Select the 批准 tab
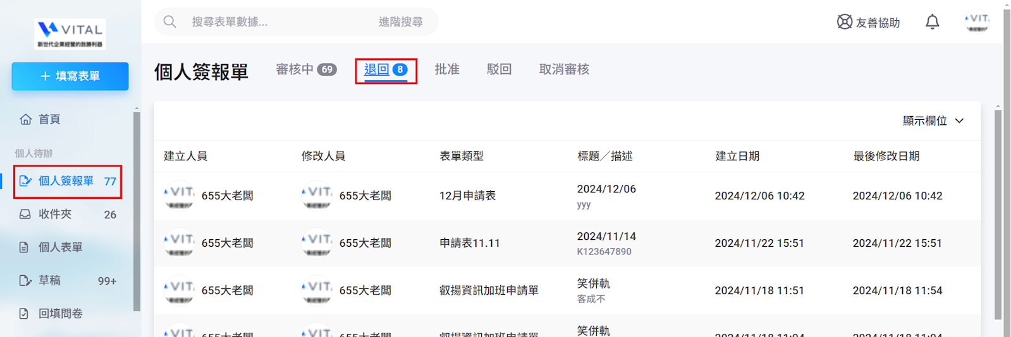The image size is (1011, 337). click(x=447, y=69)
